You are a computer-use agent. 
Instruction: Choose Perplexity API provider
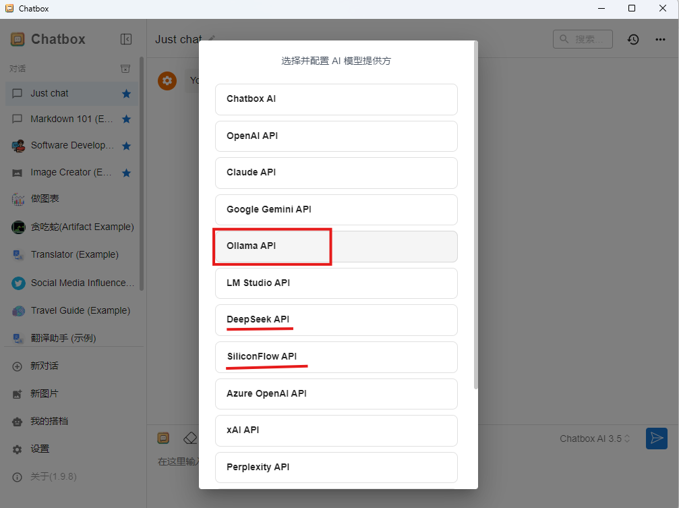click(336, 468)
